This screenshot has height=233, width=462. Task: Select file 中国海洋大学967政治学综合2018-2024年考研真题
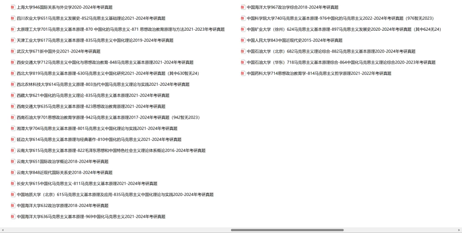click(293, 7)
